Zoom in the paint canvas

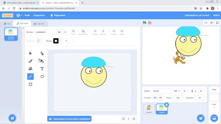134,119
